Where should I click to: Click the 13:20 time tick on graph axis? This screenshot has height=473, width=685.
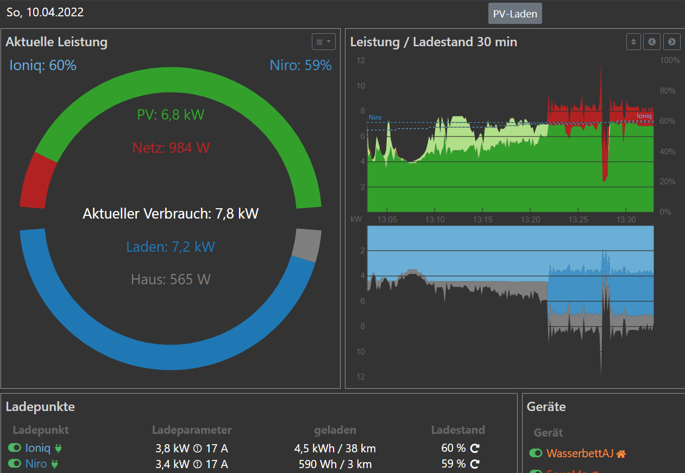[530, 220]
